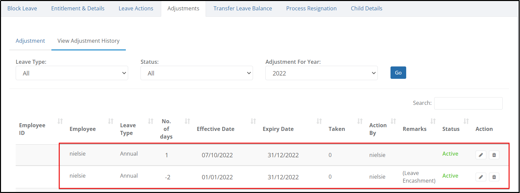Sort by Effective Date column arrows
Image resolution: width=520 pixels, height=193 pixels.
[x=253, y=121]
